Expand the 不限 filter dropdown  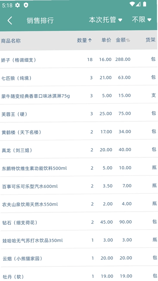click(x=141, y=20)
